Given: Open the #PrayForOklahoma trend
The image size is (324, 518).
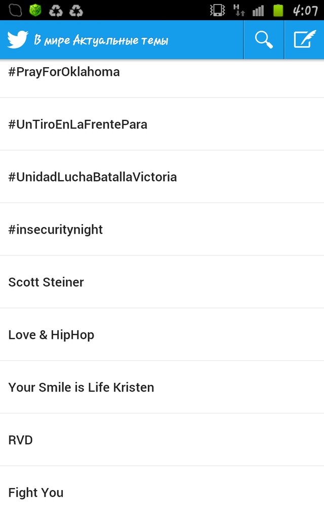Looking at the screenshot, I should [x=162, y=78].
